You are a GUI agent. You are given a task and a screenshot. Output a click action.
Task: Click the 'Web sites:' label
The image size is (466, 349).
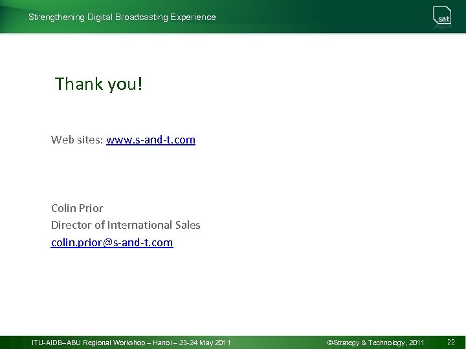click(77, 140)
